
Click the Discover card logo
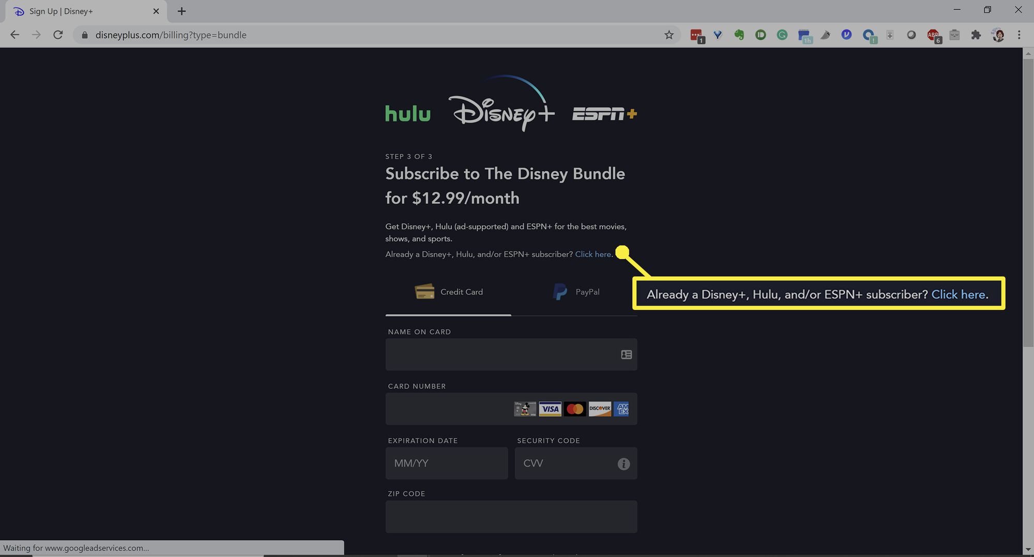pos(600,409)
